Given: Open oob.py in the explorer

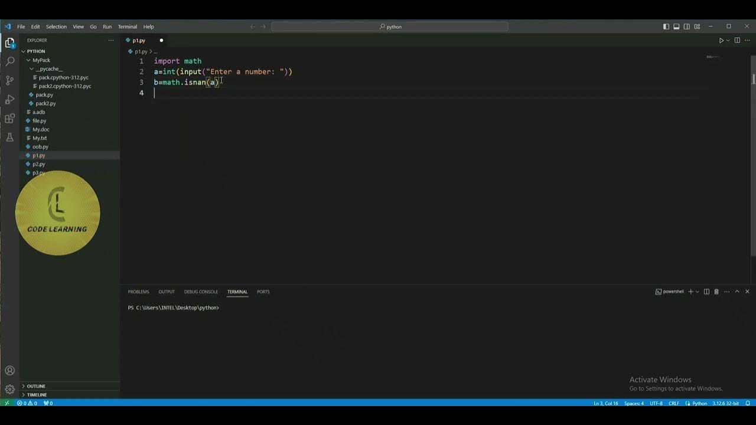Looking at the screenshot, I should click(40, 147).
